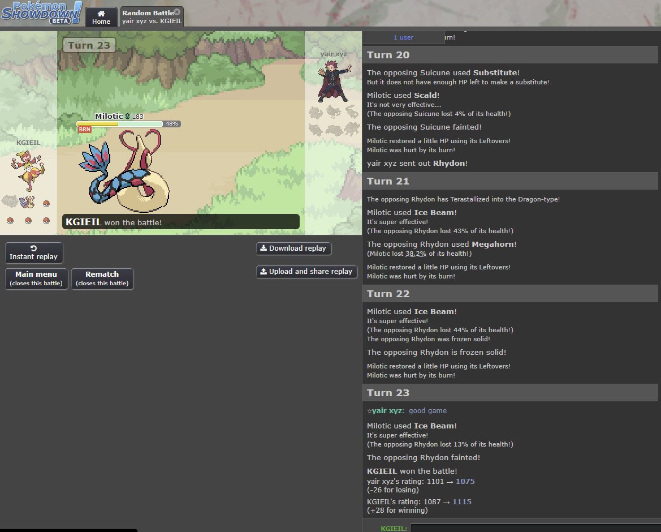Click 'yair xyz sent out Rhydon!' log line
The image size is (661, 532).
click(x=417, y=163)
